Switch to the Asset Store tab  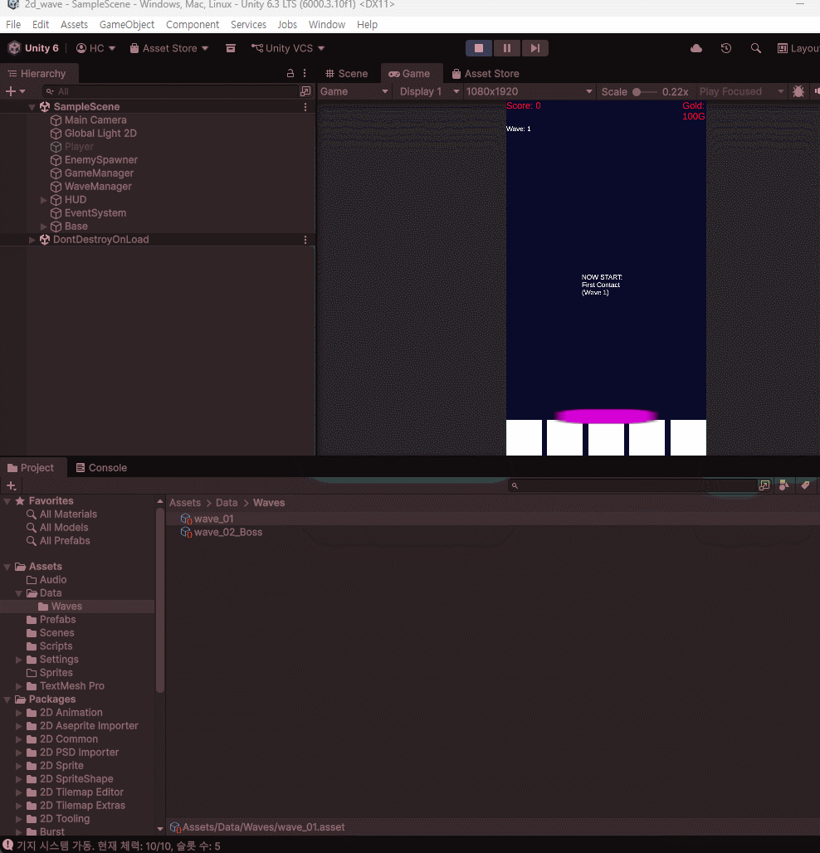point(486,74)
